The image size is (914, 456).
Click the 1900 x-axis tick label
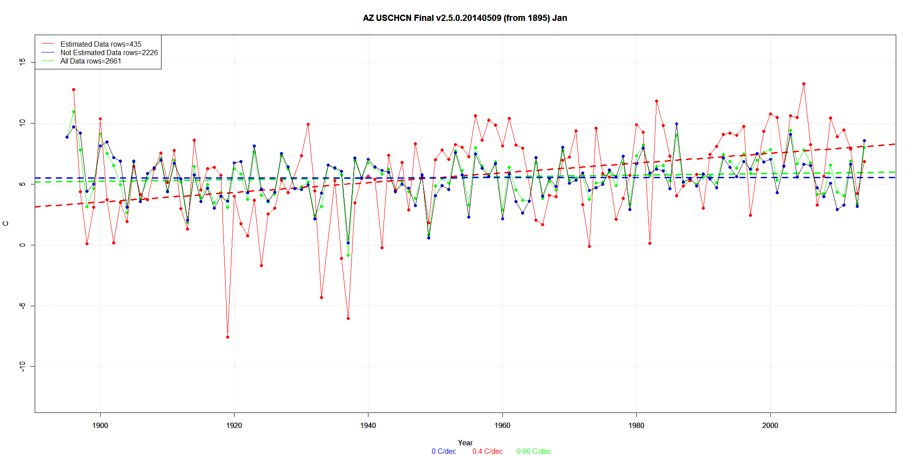(100, 425)
